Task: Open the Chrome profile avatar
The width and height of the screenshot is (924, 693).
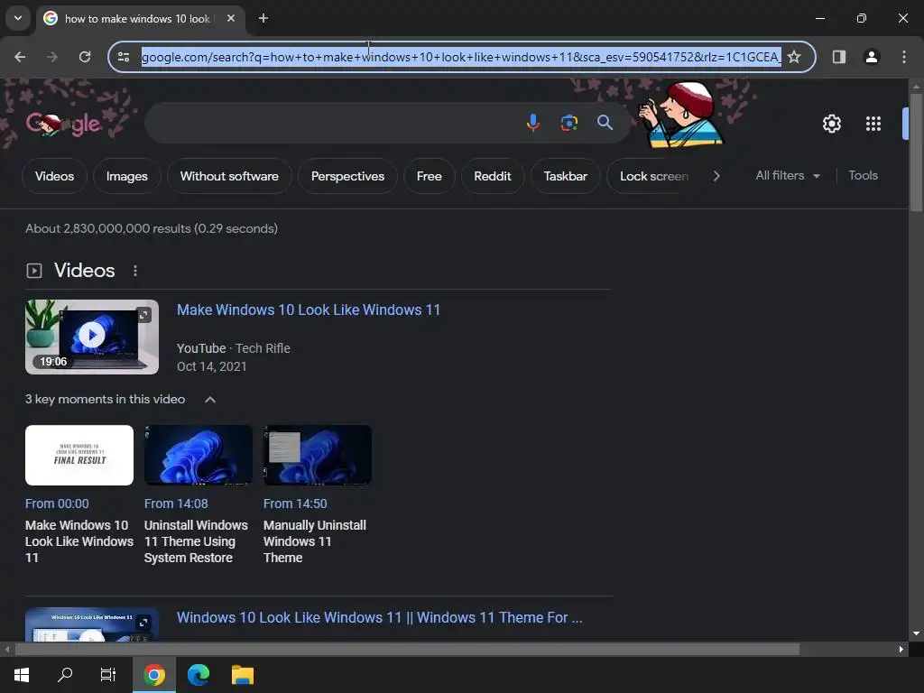Action: (x=871, y=57)
